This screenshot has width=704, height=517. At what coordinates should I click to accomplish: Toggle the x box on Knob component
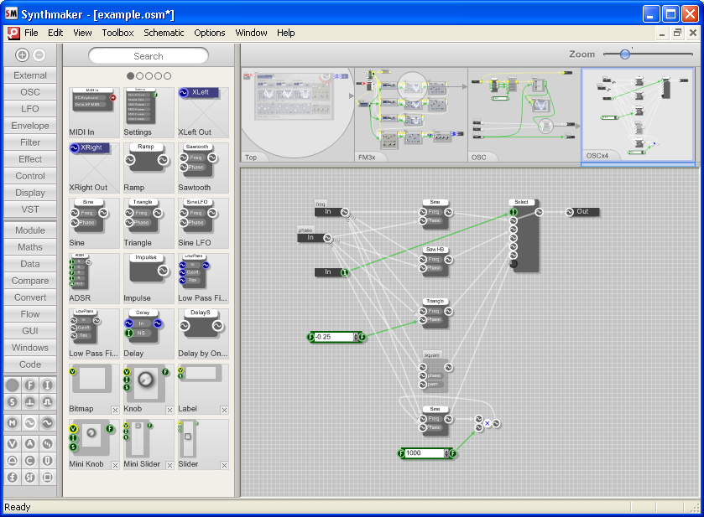click(169, 410)
